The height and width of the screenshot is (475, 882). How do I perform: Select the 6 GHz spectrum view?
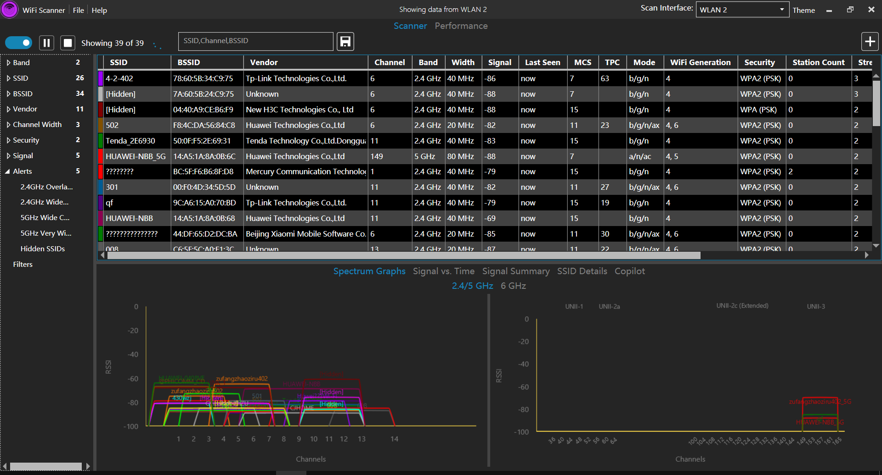(x=513, y=286)
